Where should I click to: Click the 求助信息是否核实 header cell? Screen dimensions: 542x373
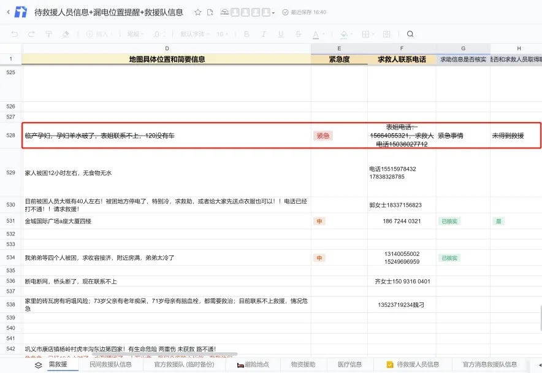(x=463, y=59)
